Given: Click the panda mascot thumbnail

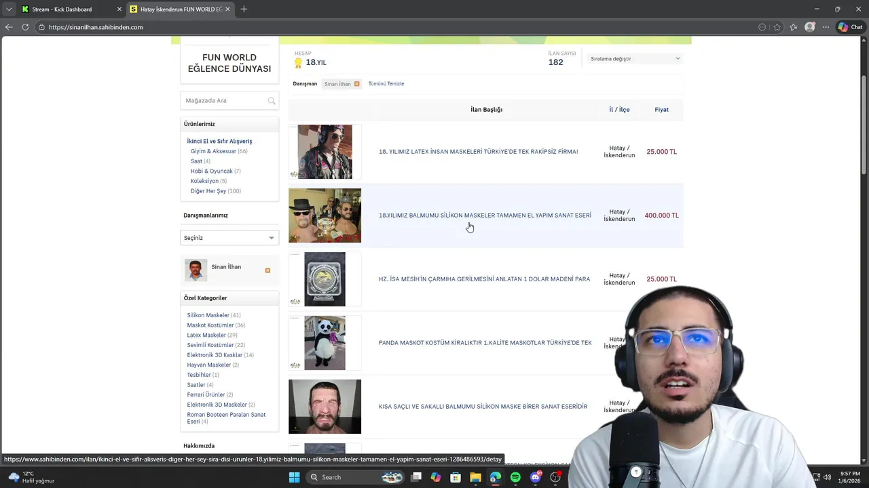Looking at the screenshot, I should [x=325, y=343].
